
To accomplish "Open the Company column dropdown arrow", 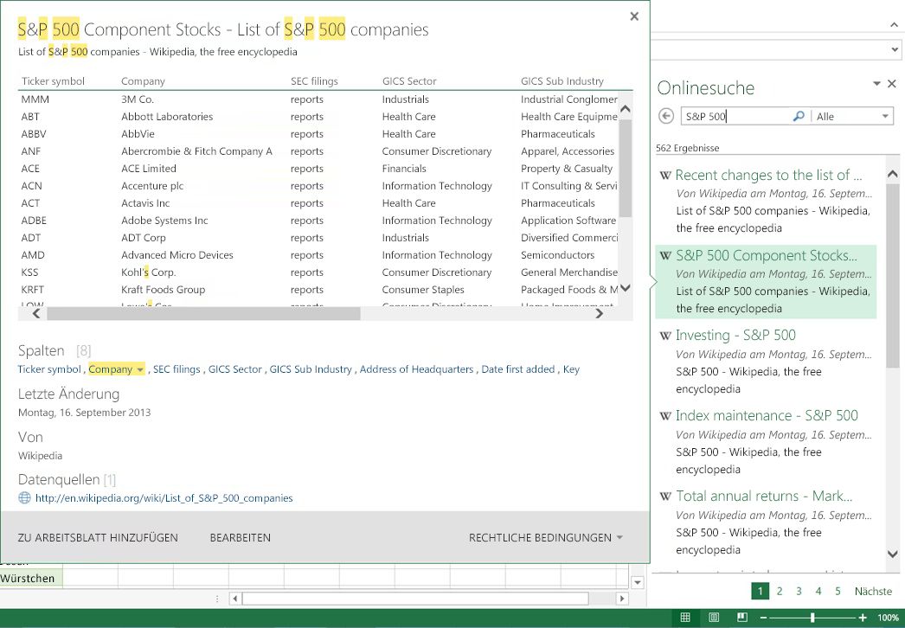I will pos(140,369).
